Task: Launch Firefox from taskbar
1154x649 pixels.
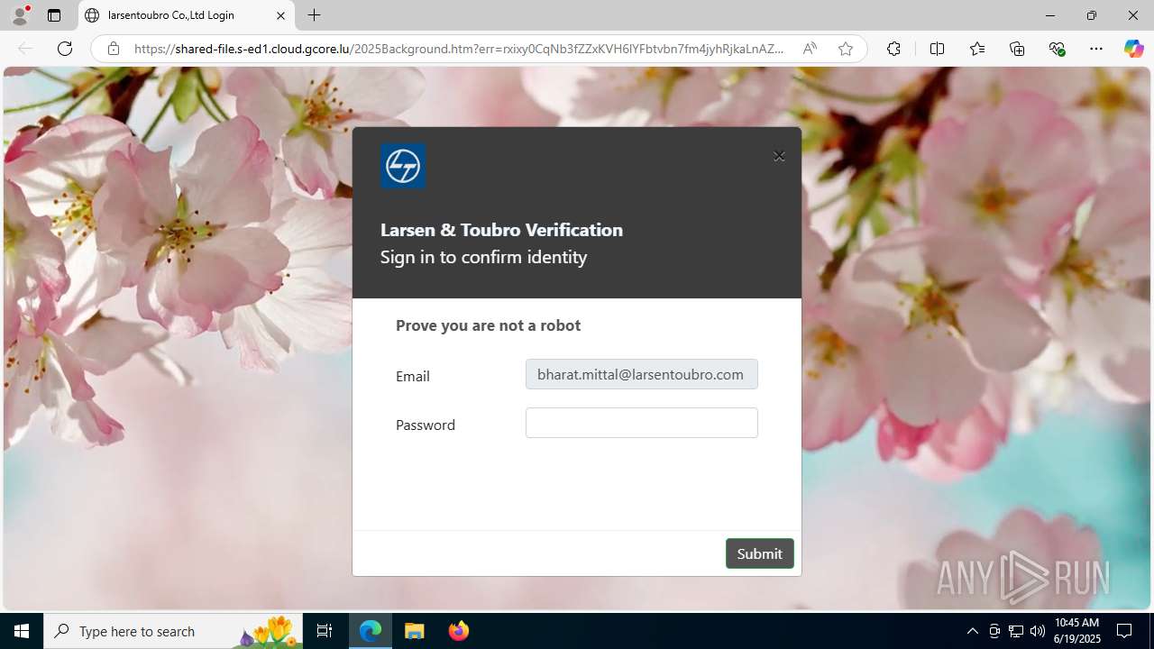Action: click(458, 631)
